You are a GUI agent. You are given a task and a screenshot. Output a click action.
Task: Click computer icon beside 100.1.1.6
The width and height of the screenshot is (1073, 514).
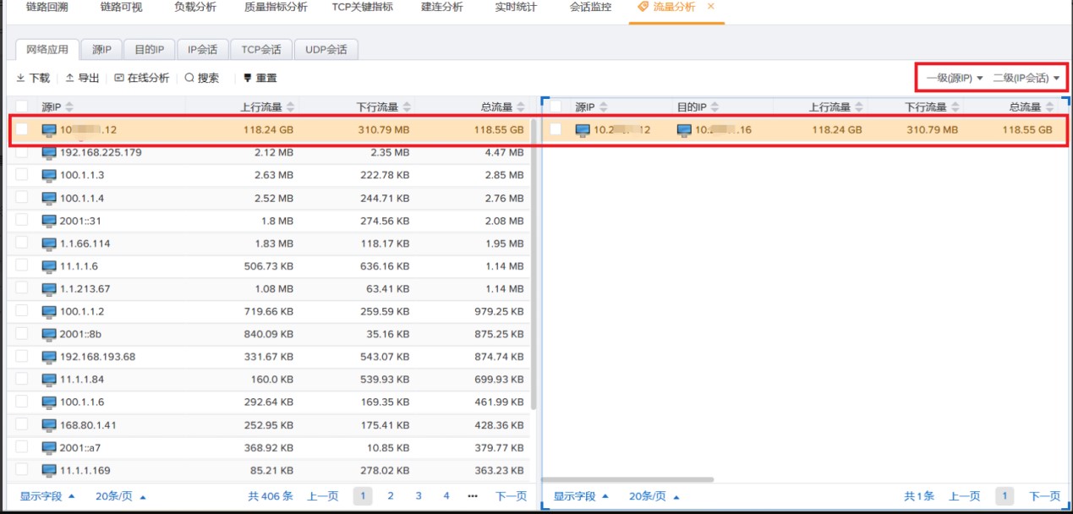(49, 402)
